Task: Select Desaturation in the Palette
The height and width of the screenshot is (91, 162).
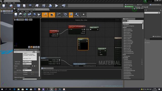Action: point(127,56)
